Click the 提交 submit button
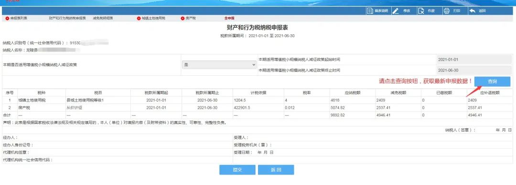 [x=237, y=170]
